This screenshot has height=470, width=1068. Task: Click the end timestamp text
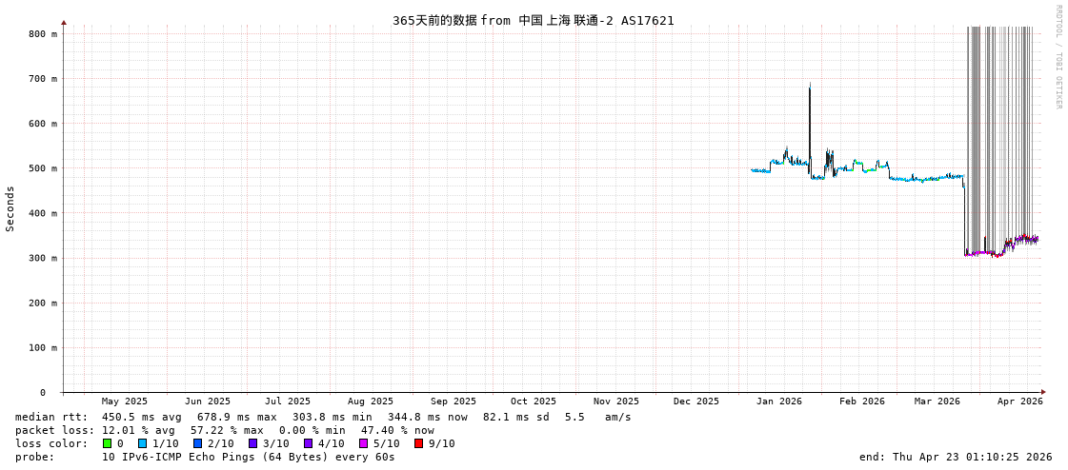[x=956, y=457]
